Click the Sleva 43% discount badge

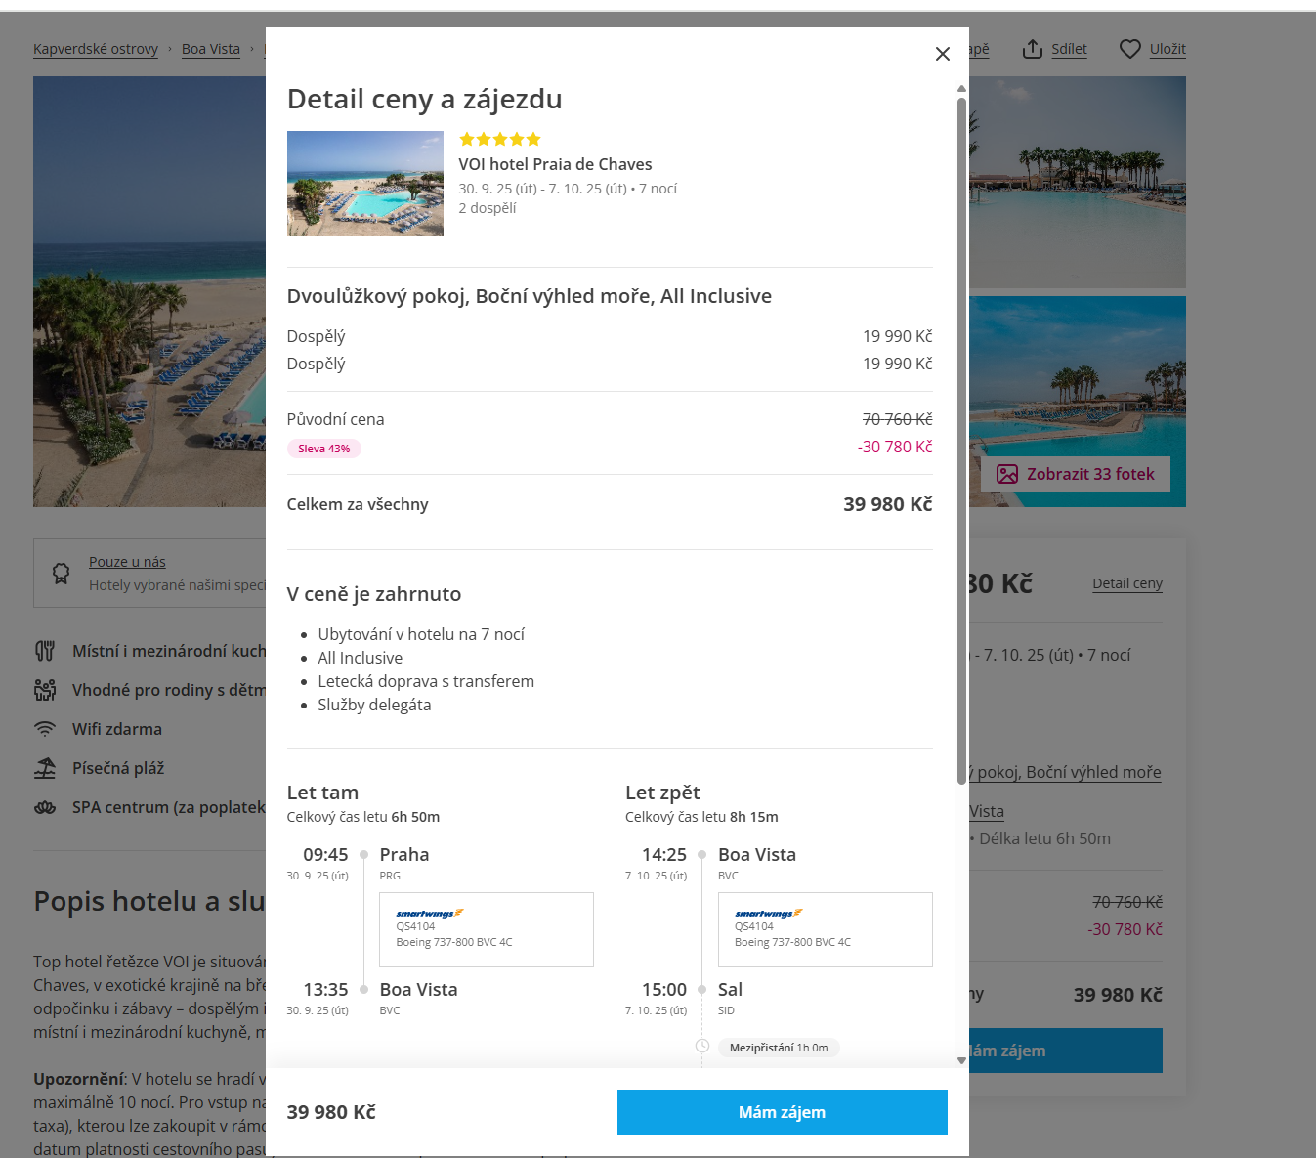323,449
